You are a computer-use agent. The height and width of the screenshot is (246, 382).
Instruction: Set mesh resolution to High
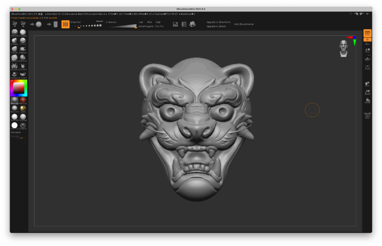158,22
